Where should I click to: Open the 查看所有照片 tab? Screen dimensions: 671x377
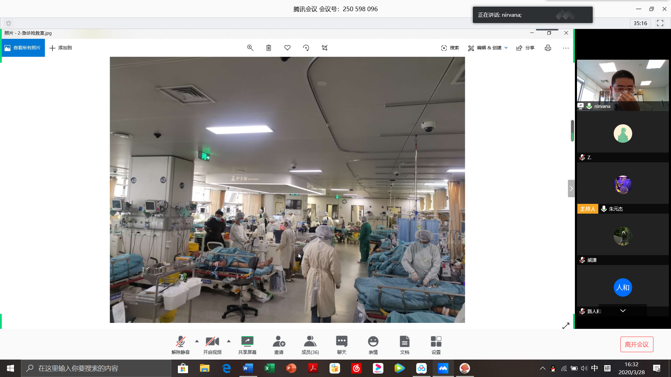click(x=23, y=48)
